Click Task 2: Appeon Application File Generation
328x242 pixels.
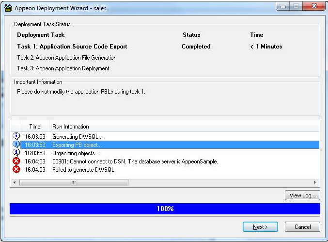coord(67,58)
